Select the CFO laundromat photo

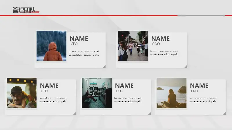pos(97,93)
